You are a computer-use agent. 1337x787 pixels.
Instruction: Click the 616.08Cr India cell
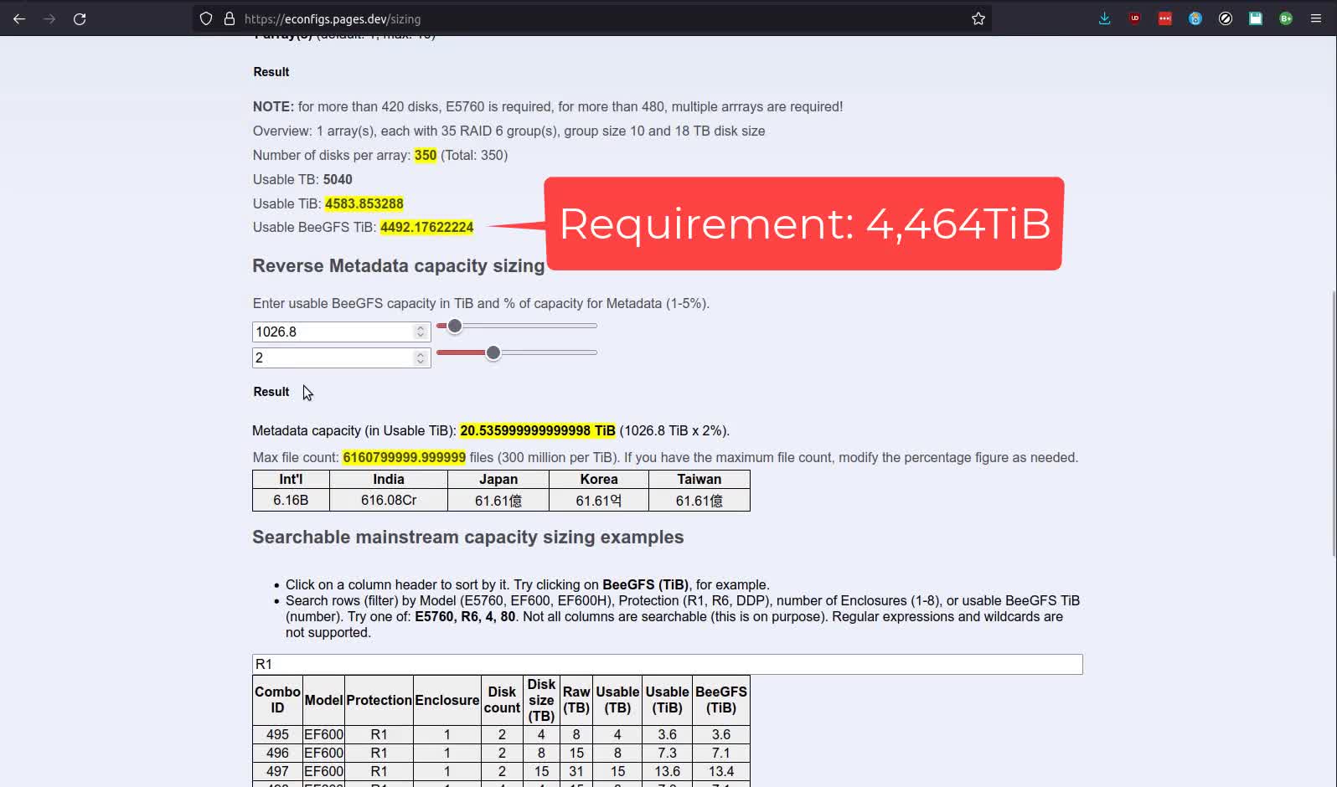click(389, 500)
